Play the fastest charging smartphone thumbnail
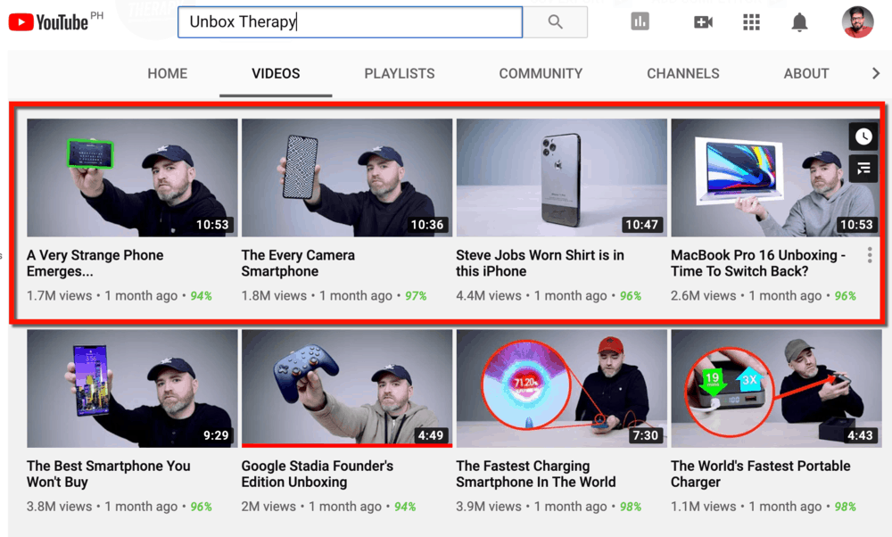The image size is (892, 537). click(561, 389)
